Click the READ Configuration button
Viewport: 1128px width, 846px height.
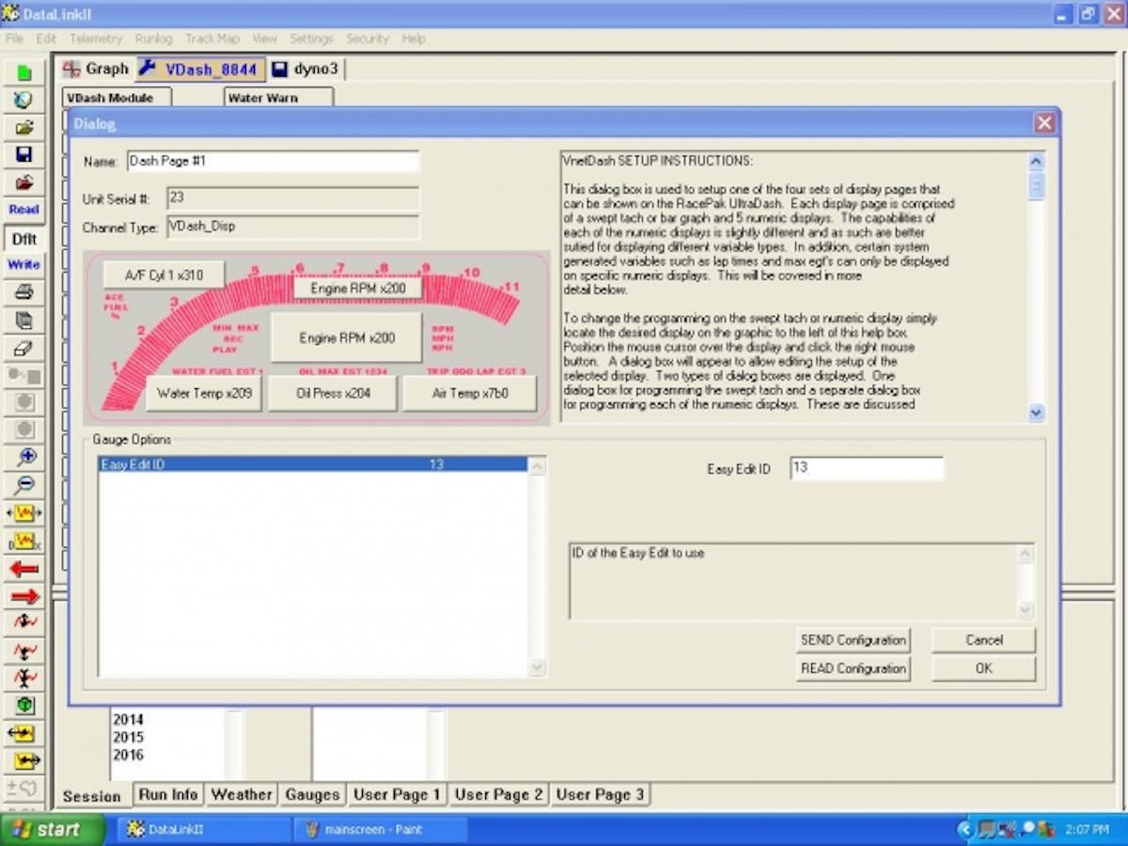tap(852, 668)
